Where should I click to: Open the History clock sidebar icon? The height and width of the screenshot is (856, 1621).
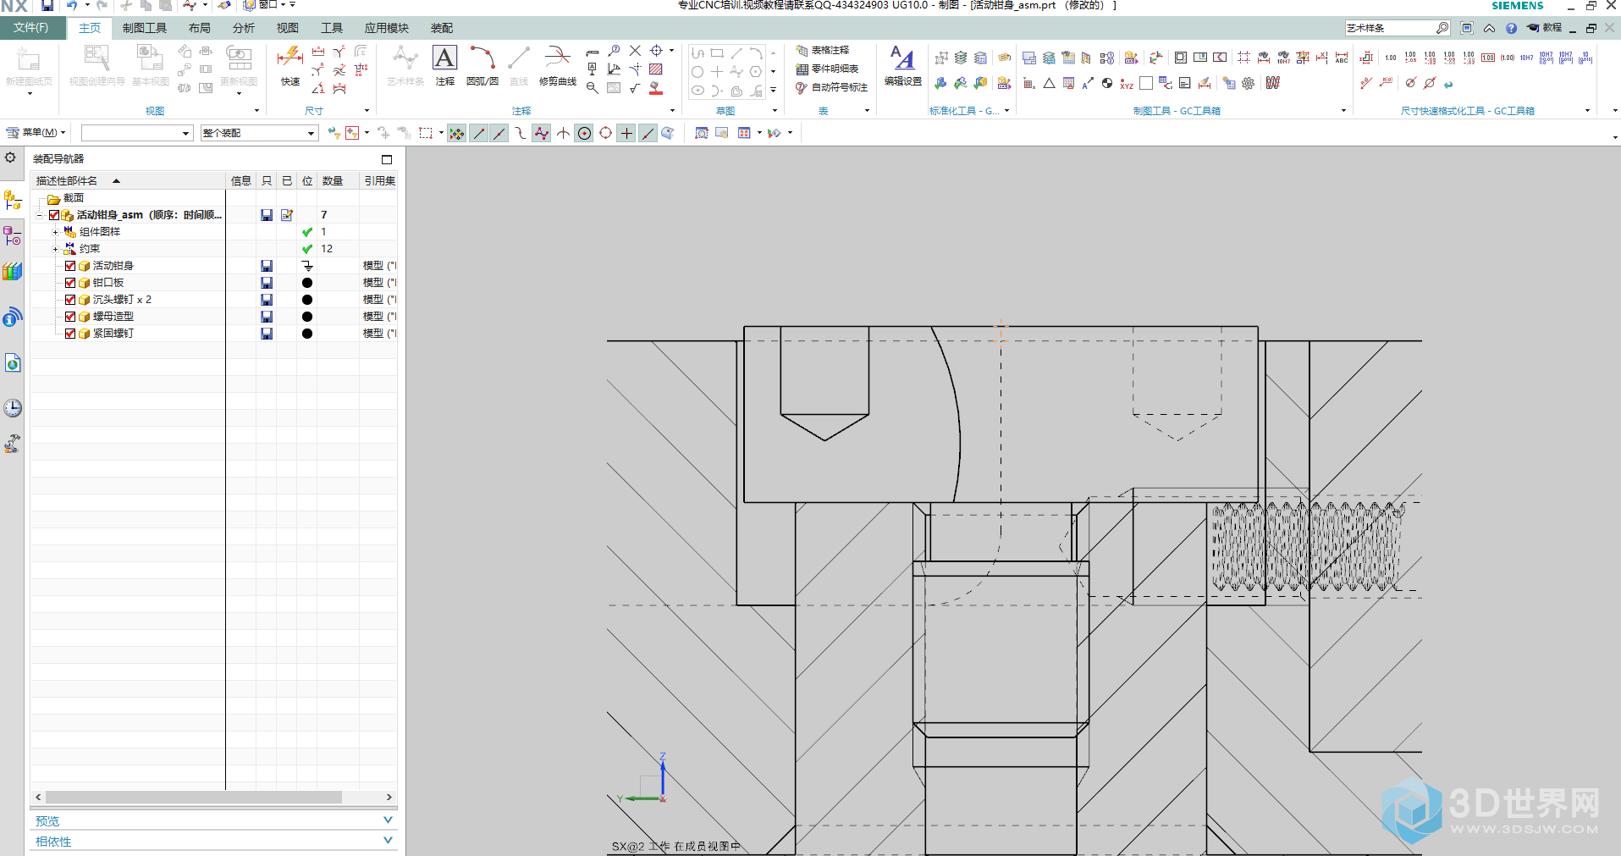[x=12, y=408]
